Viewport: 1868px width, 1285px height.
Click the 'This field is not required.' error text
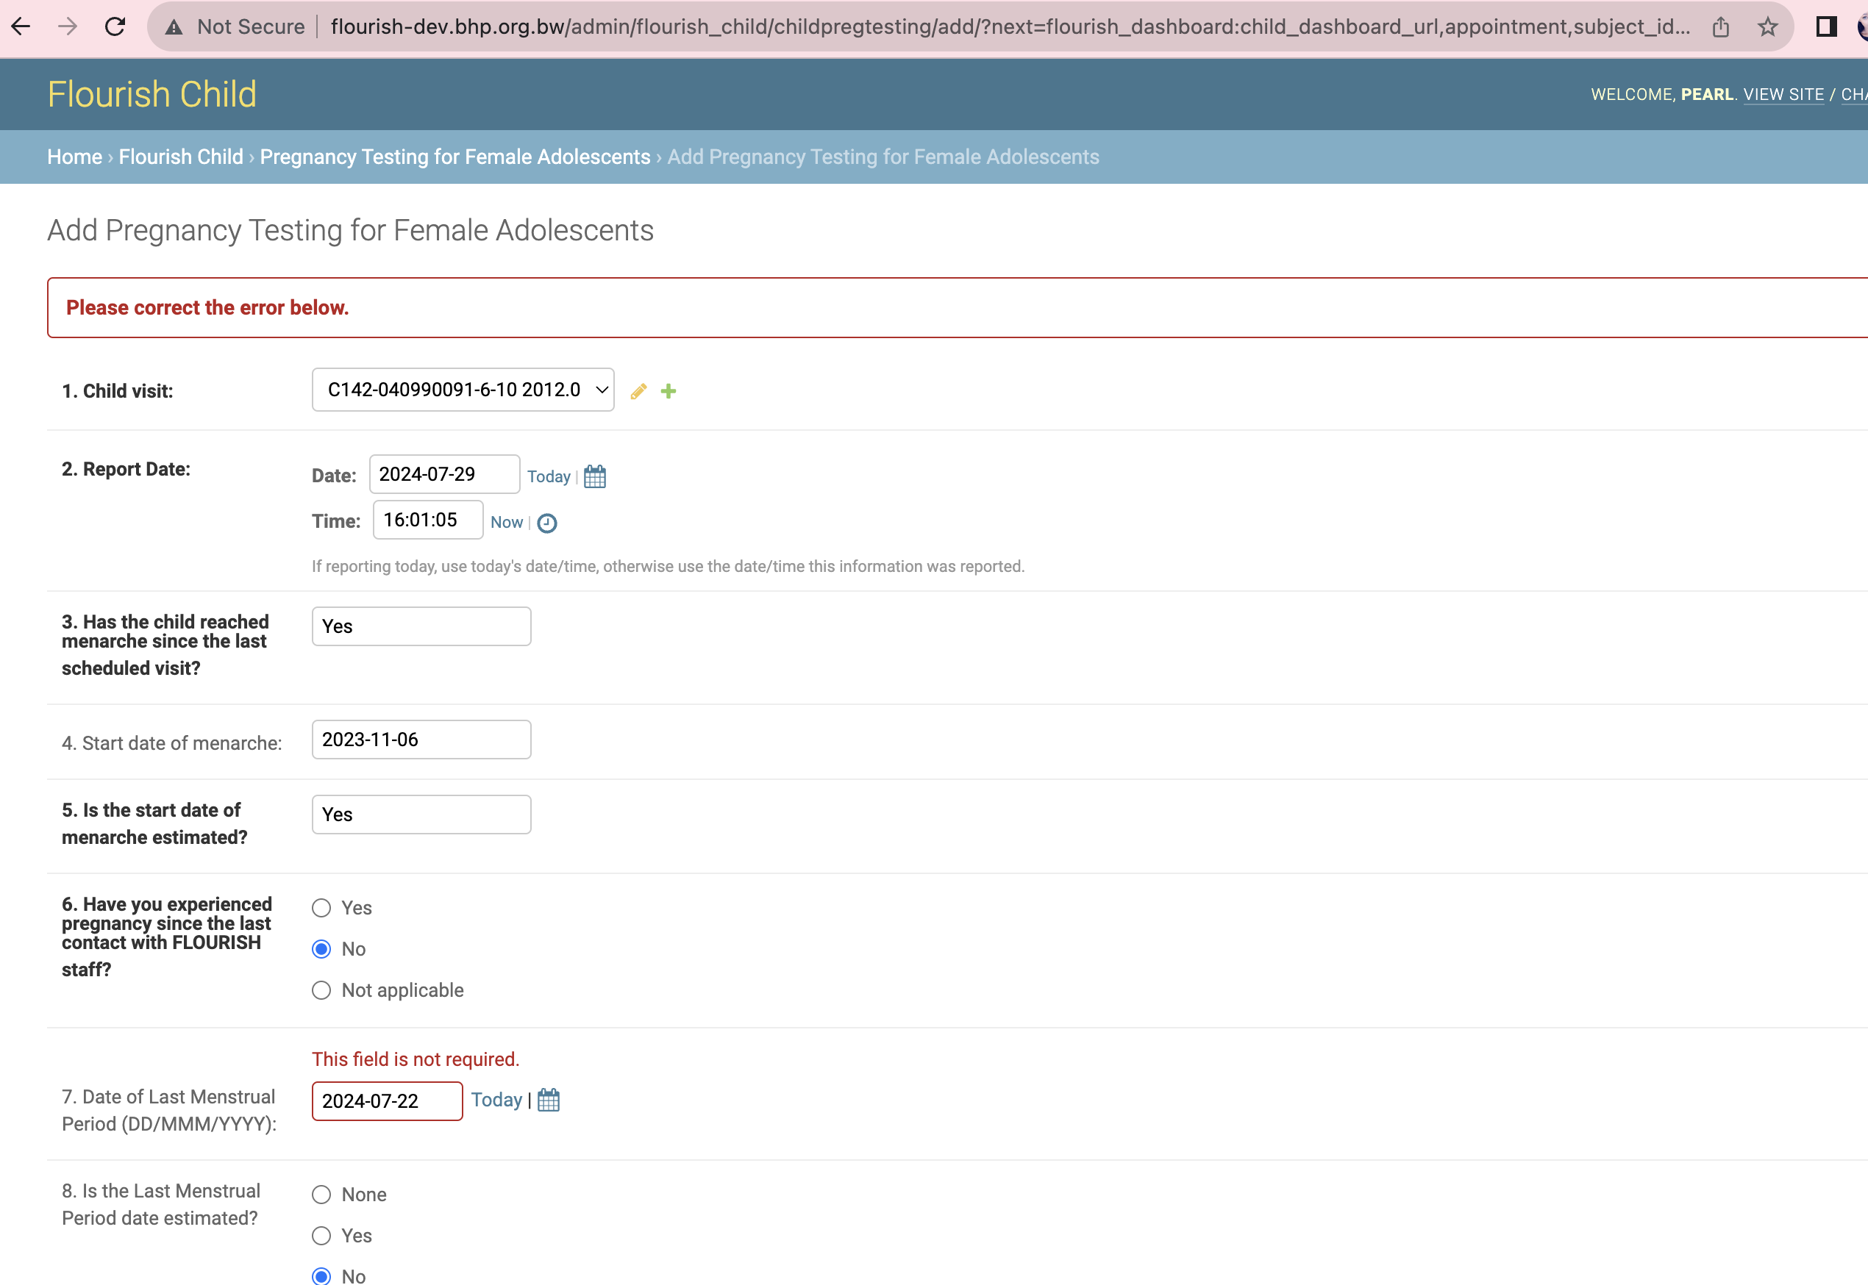coord(416,1059)
